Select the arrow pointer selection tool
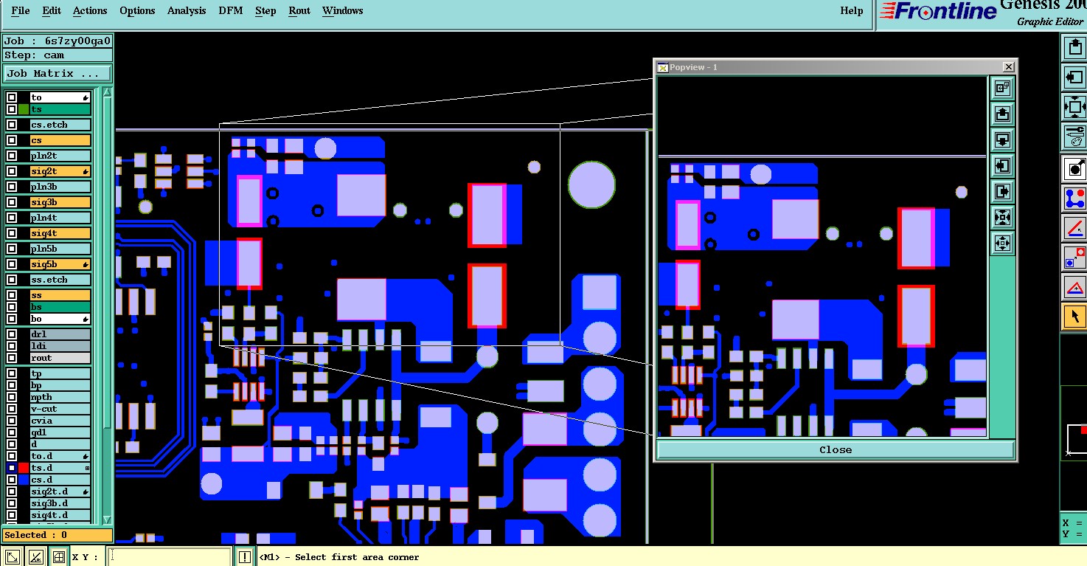Image resolution: width=1087 pixels, height=566 pixels. [x=1074, y=317]
